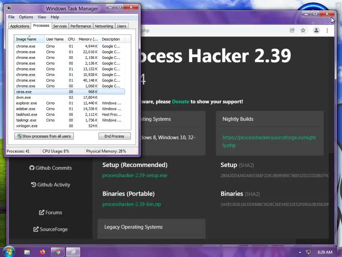Download processhacker-2.39-setup.exe
The height and width of the screenshot is (257, 342).
click(135, 175)
